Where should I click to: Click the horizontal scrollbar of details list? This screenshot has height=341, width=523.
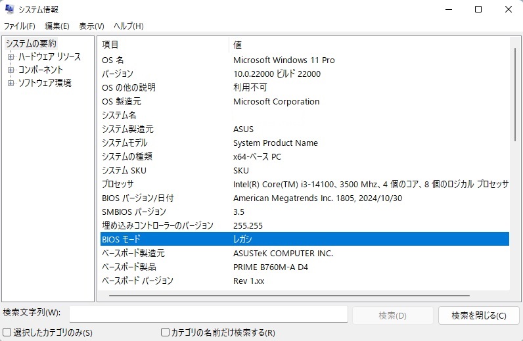point(289,295)
